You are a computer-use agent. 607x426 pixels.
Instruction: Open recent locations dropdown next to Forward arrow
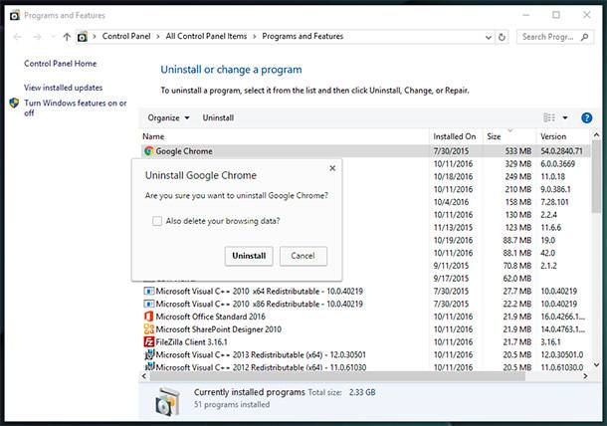coord(53,37)
